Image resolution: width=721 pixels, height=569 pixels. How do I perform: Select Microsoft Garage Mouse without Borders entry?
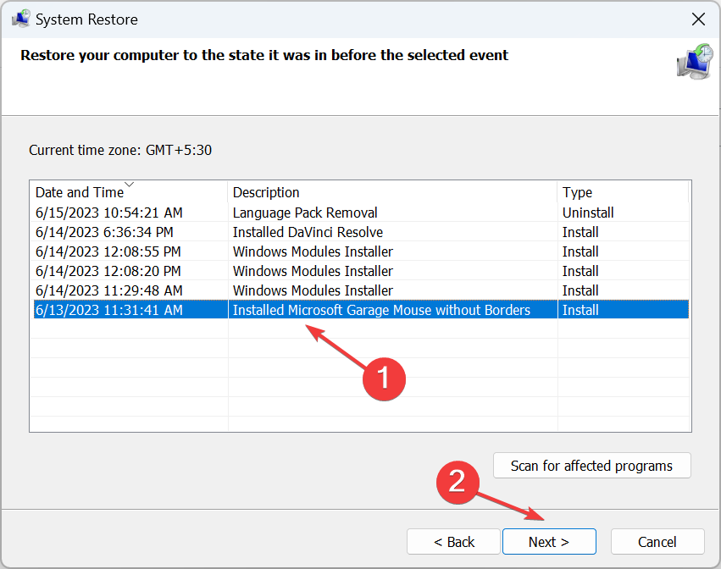click(x=381, y=310)
